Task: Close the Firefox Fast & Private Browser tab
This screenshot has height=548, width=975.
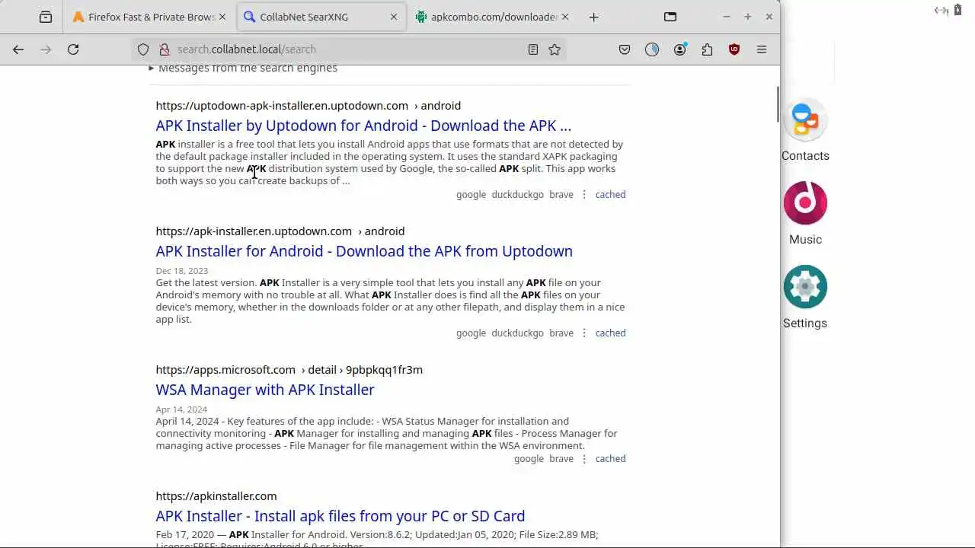Action: pos(222,17)
